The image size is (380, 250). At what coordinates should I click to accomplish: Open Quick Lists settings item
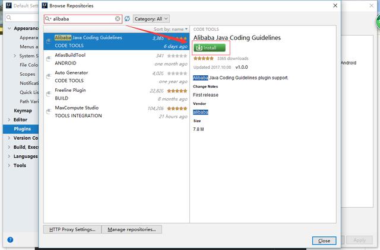point(29,92)
